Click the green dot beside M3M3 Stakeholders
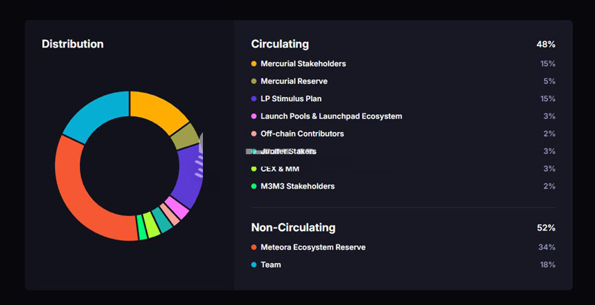Screen dimensions: 595x305 [x=254, y=187]
